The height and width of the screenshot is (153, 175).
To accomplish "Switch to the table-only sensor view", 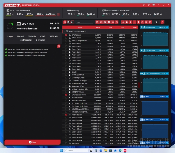I will 68,22.
